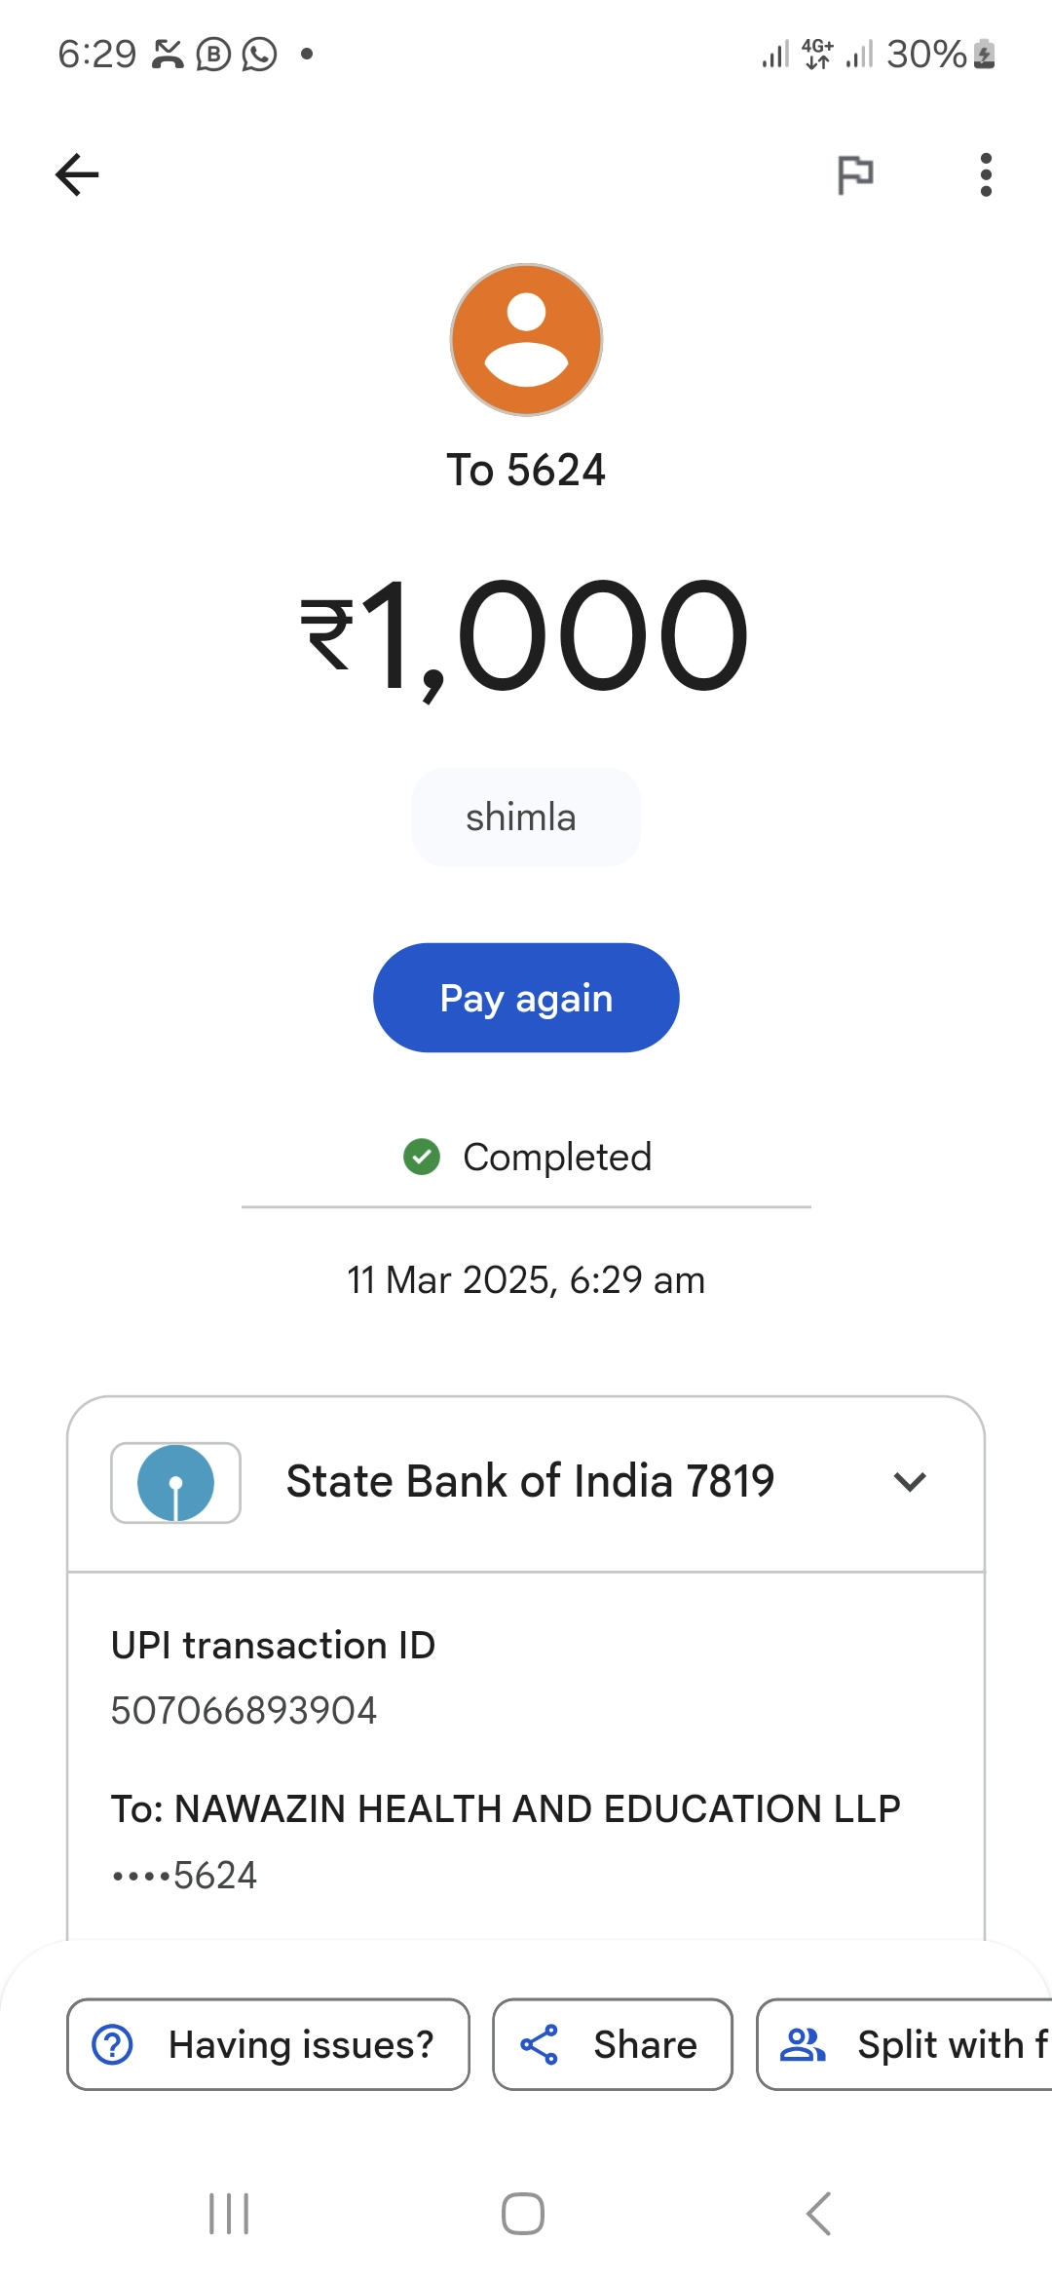Tap the NAWAZIN HEALTH AND EDUCATION LLP recipient
The width and height of the screenshot is (1052, 2280).
(x=506, y=1809)
